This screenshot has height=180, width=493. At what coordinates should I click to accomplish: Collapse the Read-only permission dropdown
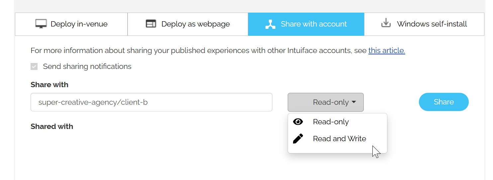click(326, 102)
